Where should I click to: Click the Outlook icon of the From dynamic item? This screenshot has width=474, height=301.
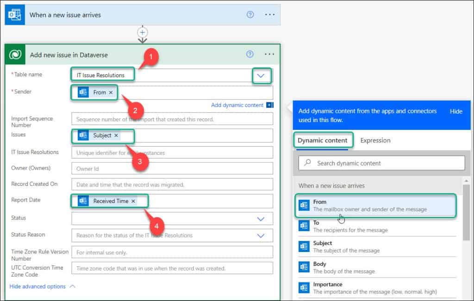[304, 205]
